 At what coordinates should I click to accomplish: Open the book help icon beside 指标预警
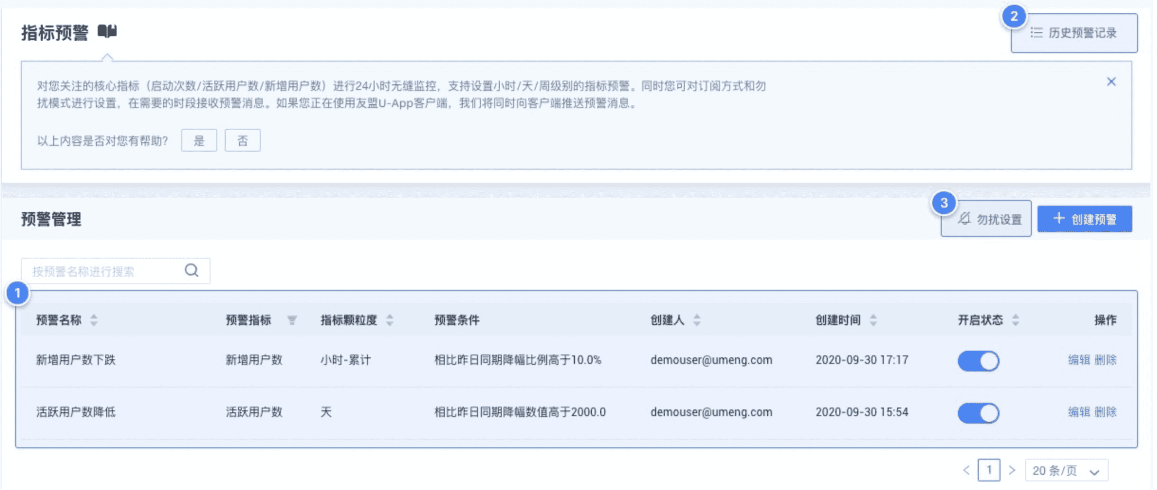pos(107,32)
